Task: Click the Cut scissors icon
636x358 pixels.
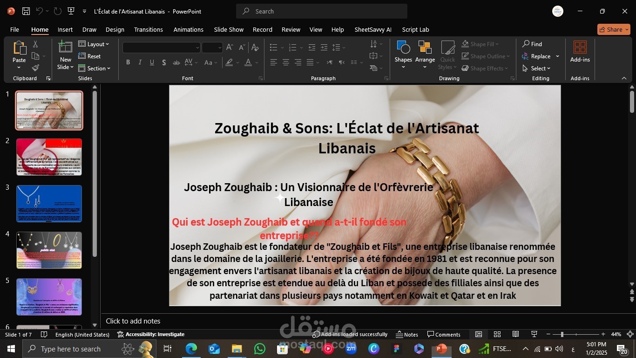Action: coord(35,44)
